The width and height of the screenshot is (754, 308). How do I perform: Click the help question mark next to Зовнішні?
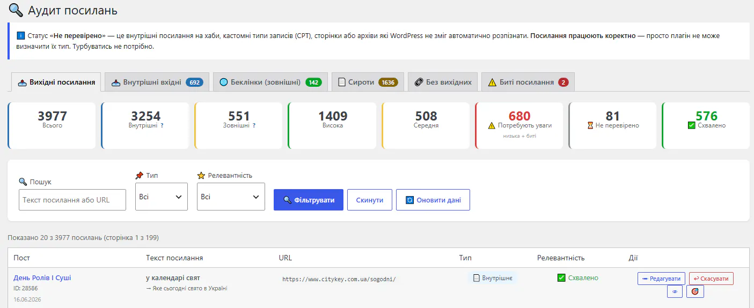click(x=254, y=126)
